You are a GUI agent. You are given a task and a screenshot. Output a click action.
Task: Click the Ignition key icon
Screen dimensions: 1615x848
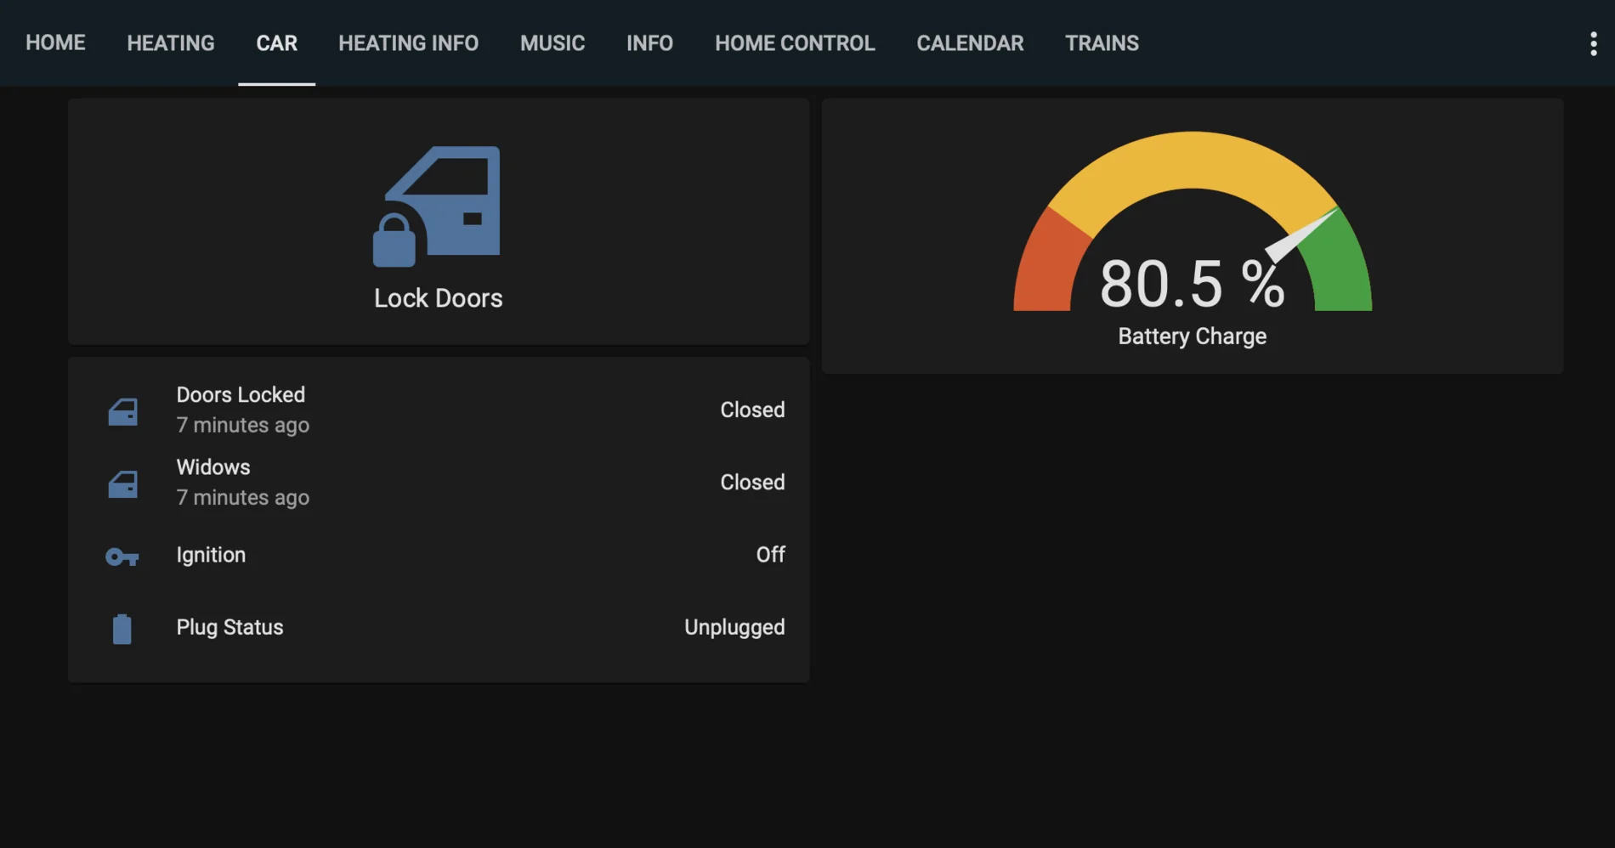[122, 557]
